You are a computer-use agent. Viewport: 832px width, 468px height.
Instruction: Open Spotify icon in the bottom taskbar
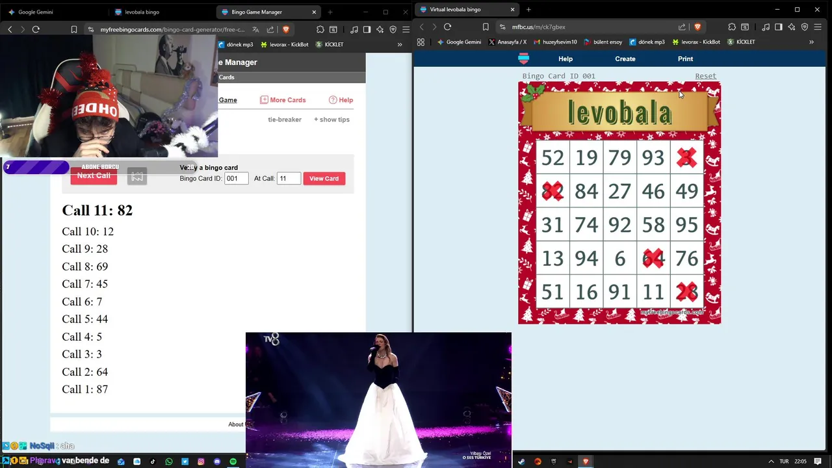click(233, 461)
